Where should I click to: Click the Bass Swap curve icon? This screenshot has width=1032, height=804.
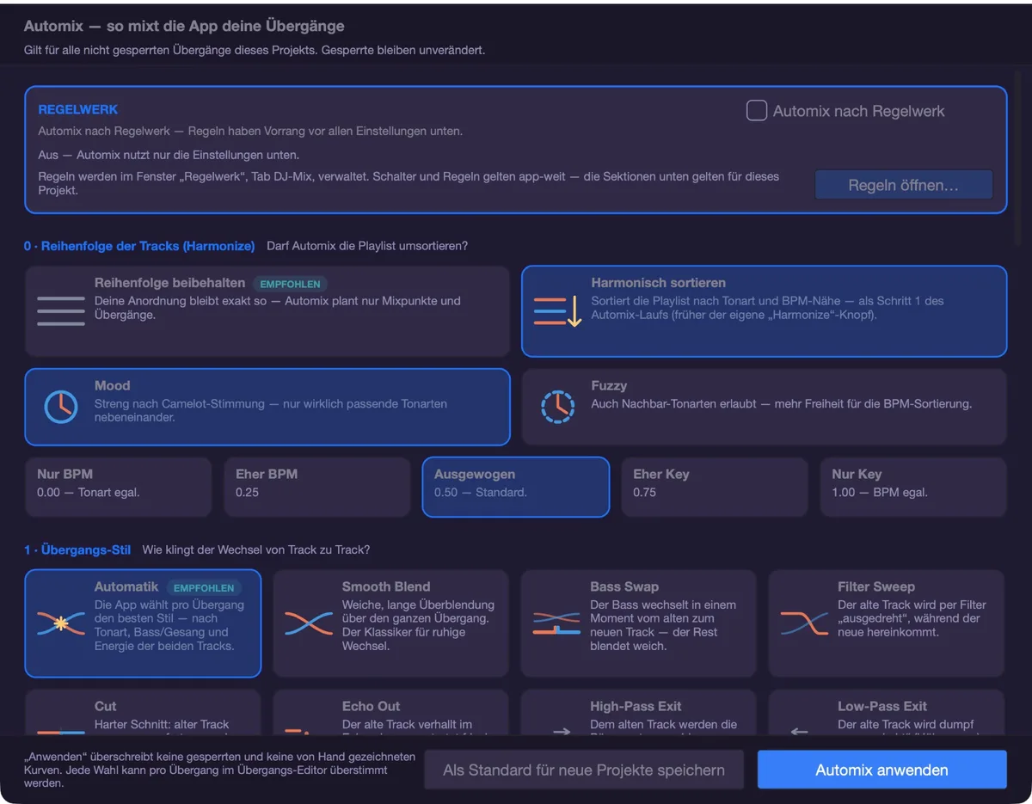[556, 623]
